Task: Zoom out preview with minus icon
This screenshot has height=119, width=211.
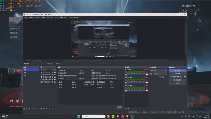Action: pos(24,60)
